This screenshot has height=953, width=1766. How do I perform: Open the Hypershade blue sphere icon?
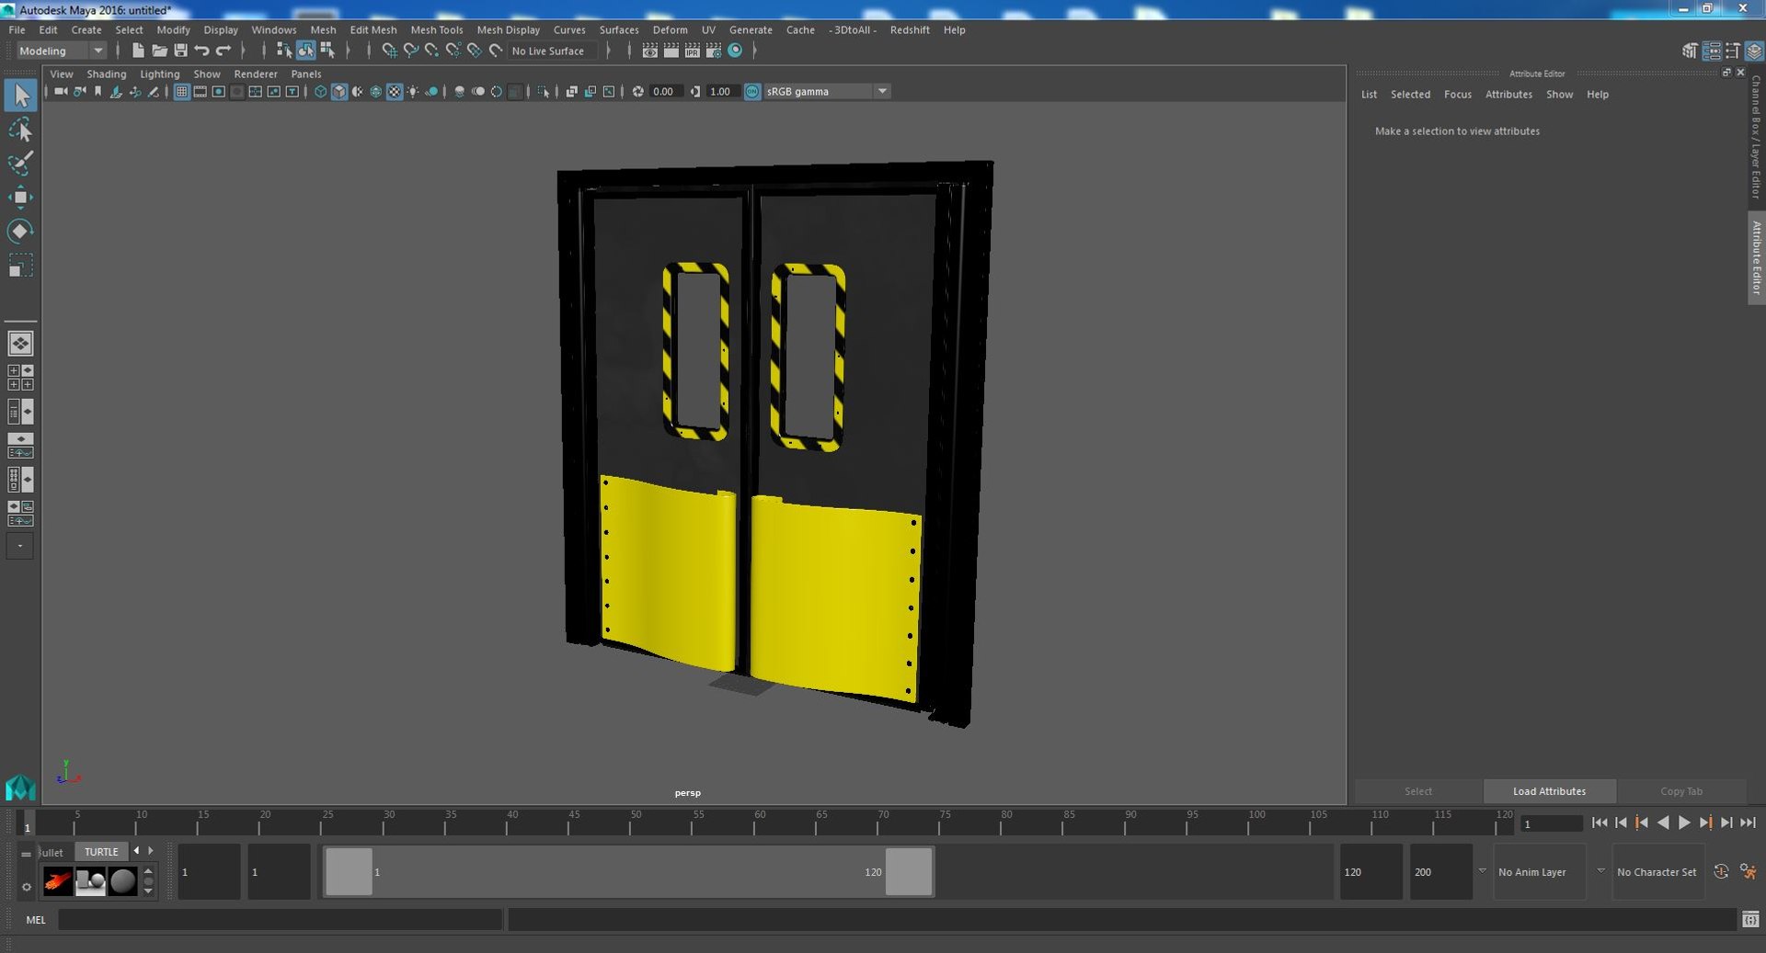(x=735, y=51)
